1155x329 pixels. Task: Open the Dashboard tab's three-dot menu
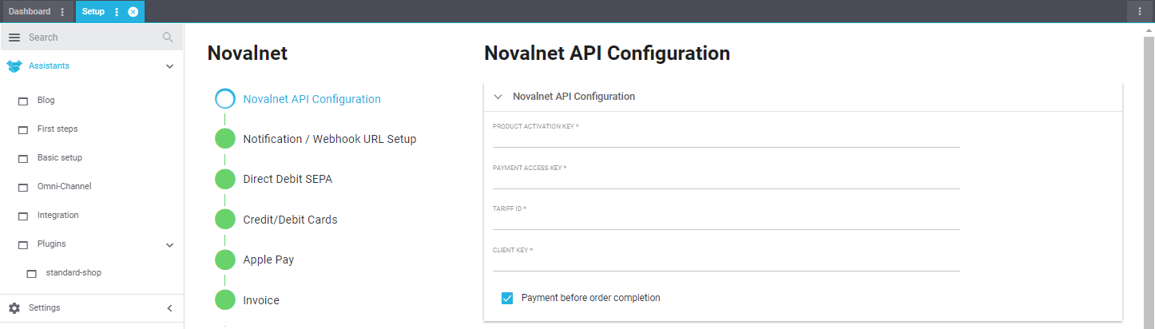coord(63,12)
